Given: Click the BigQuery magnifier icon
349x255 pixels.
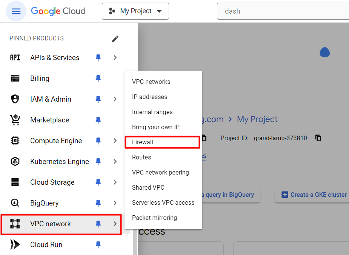Looking at the screenshot, I should point(15,203).
